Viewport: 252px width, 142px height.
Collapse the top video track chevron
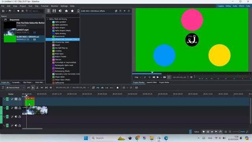pos(4,99)
